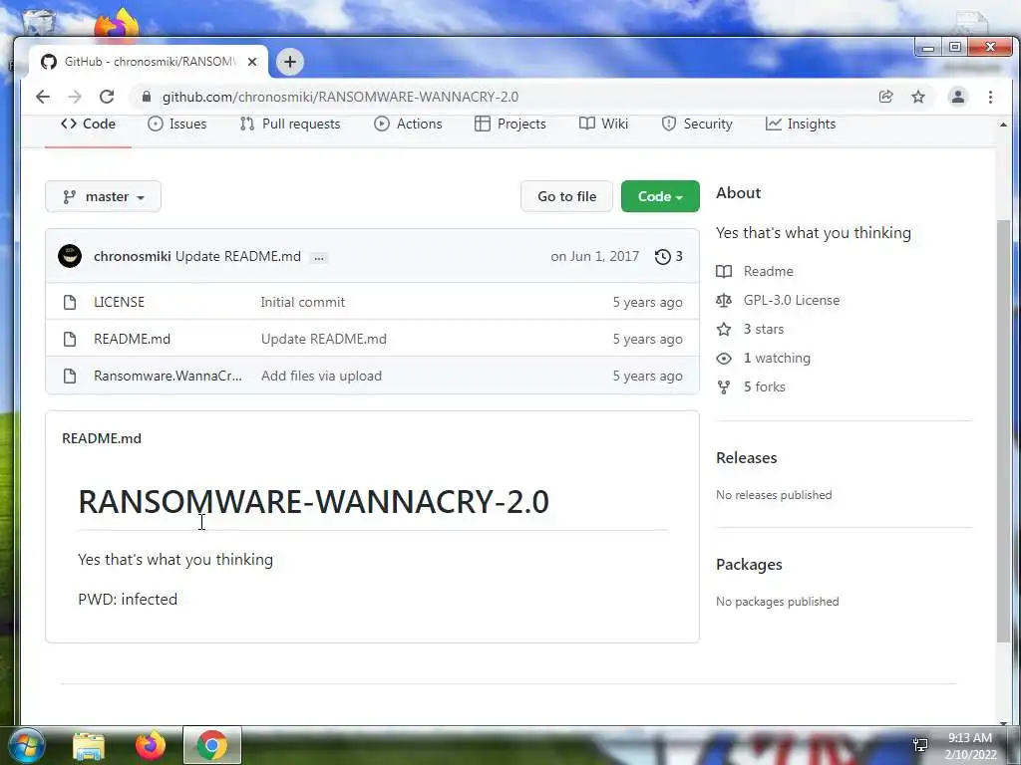Open the Initial commit message link

303,302
